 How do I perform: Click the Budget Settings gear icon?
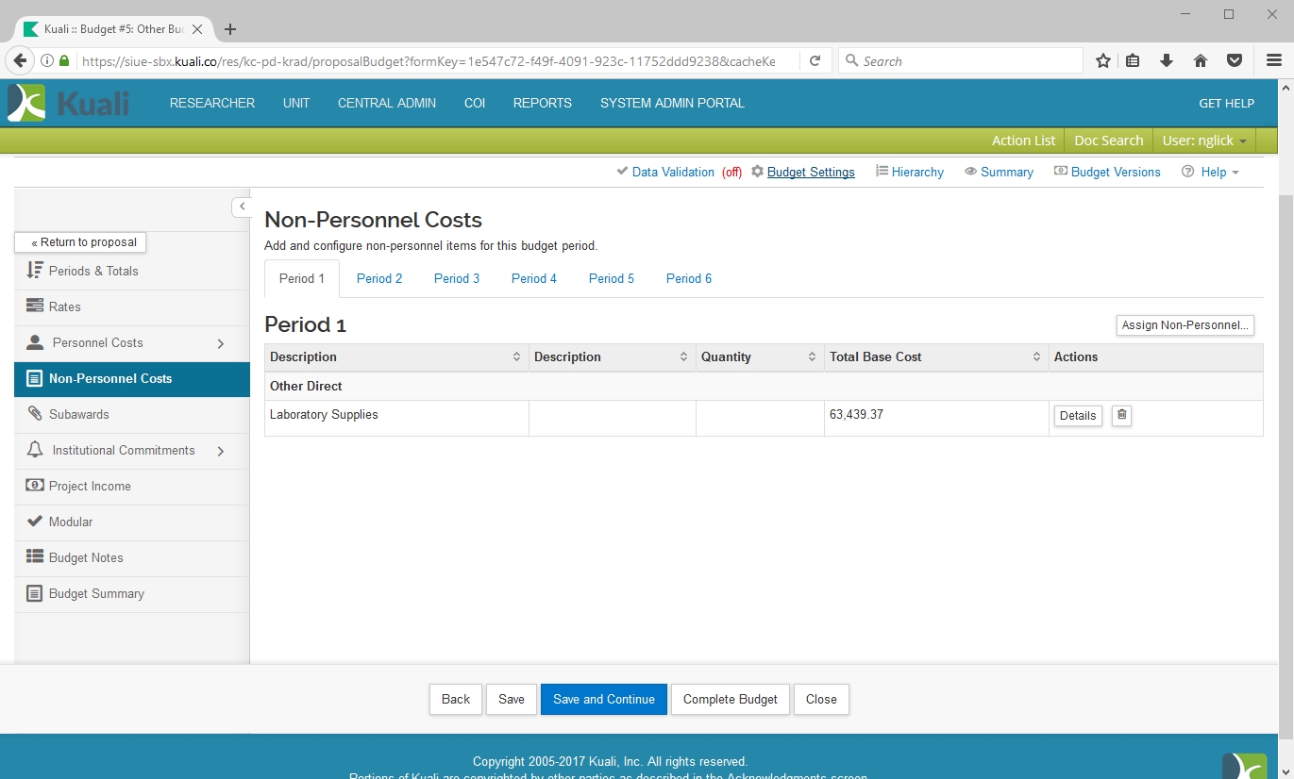tap(757, 172)
